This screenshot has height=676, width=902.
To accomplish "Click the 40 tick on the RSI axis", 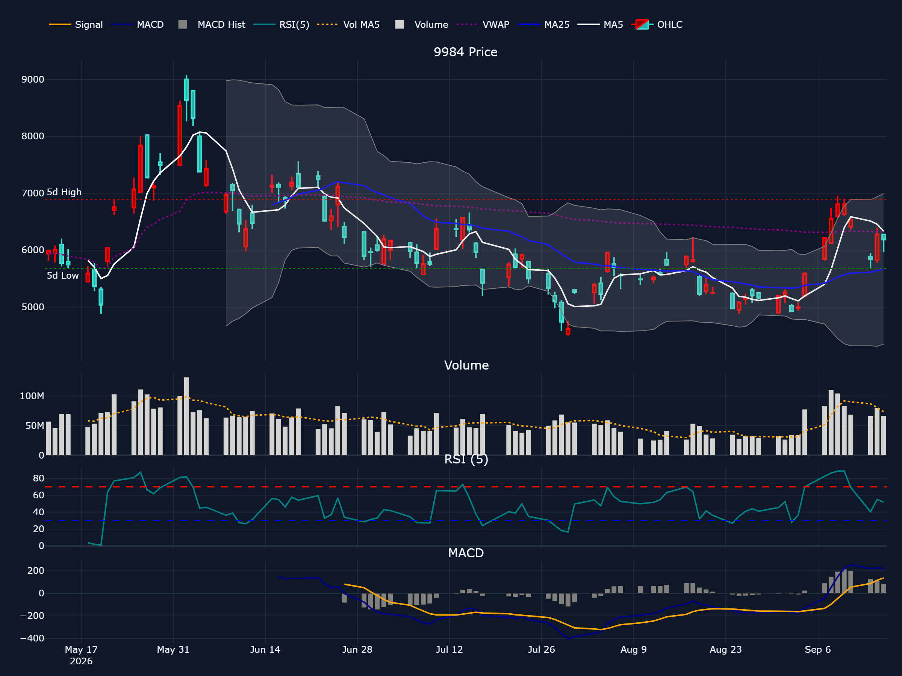I will [38, 512].
